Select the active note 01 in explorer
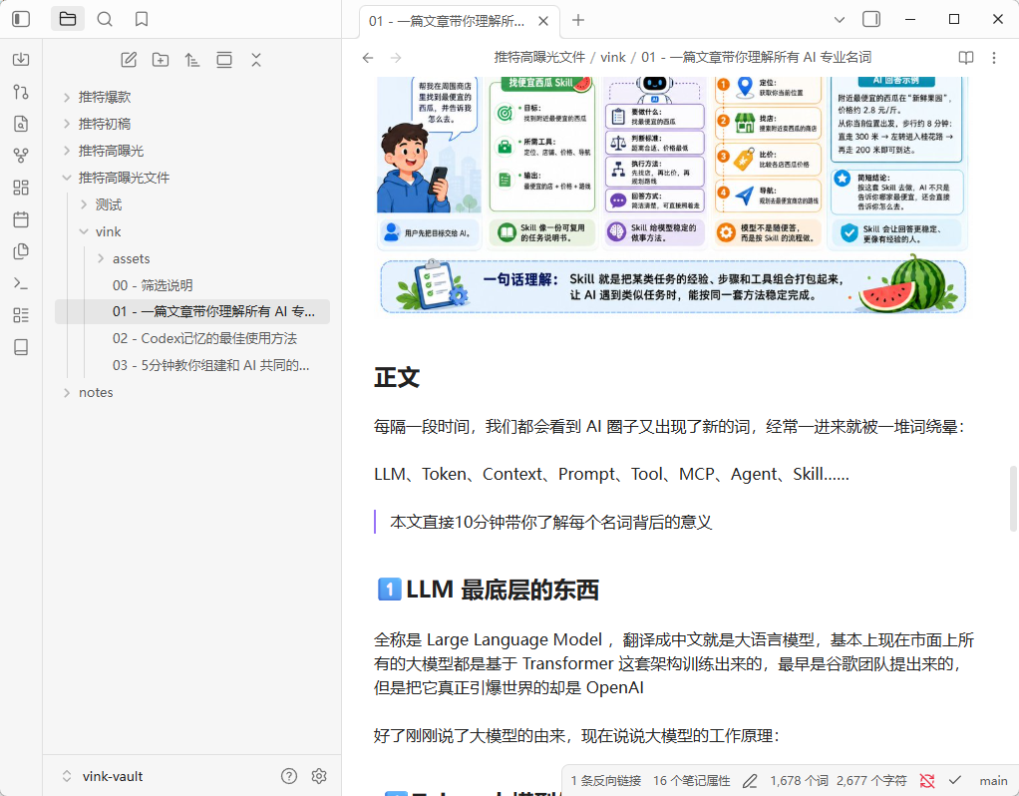 point(192,311)
